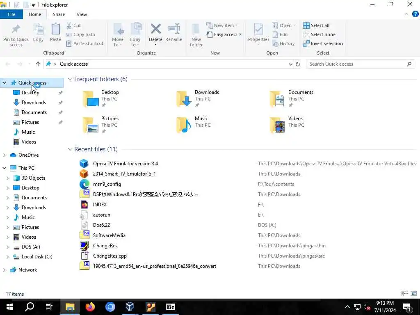
Task: Select the INDEX recent file
Action: [100, 205]
